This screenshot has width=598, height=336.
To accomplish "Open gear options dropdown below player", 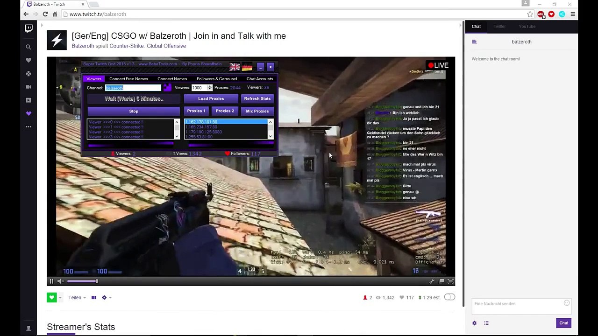I will (106, 297).
